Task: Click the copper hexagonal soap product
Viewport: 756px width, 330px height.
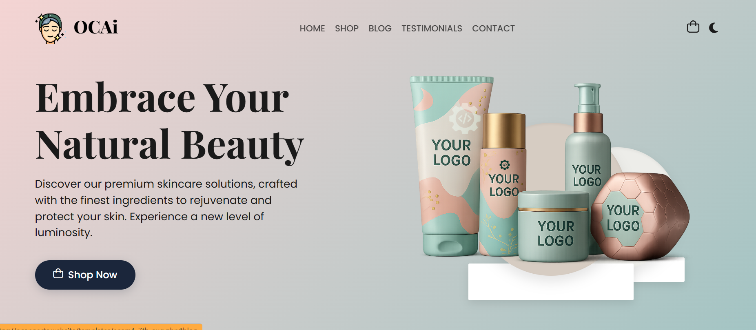Action: click(640, 216)
